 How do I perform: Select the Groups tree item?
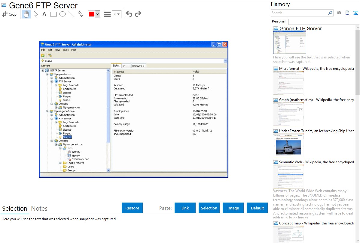(x=72, y=170)
